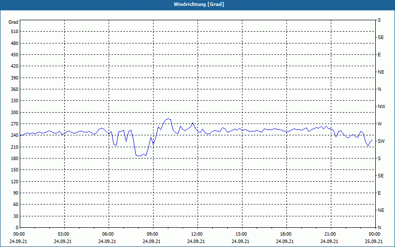Click the N compass label level with 360
This screenshot has width=395, height=247.
click(x=379, y=89)
